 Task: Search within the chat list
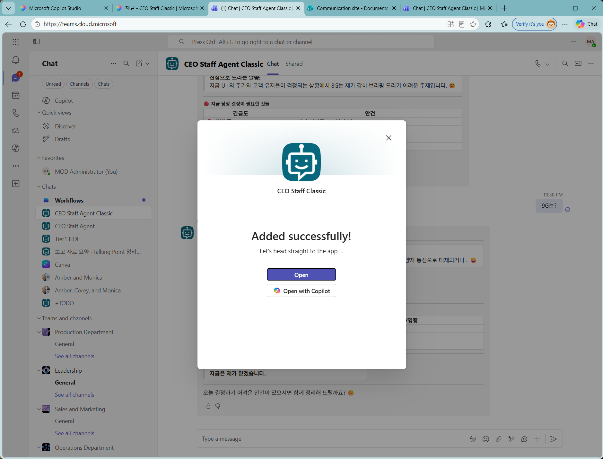coord(126,64)
